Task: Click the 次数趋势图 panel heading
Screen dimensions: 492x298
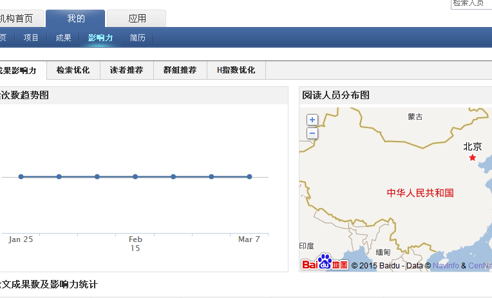Action: (x=24, y=95)
